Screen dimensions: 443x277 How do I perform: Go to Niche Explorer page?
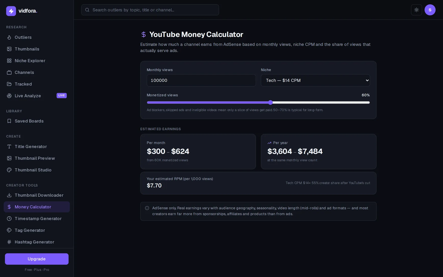click(x=37, y=61)
